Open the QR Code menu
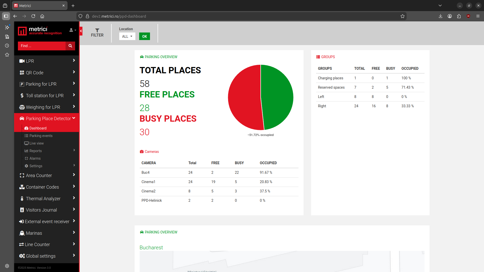 47,73
